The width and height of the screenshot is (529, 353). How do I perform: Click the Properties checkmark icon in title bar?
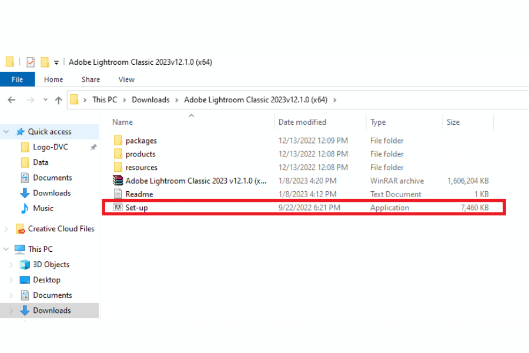pos(31,62)
